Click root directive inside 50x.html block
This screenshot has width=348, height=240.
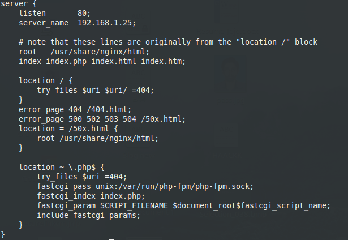97,138
